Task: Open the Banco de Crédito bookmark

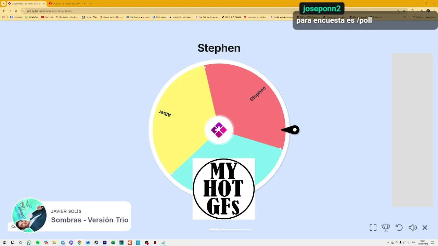Action: pyautogui.click(x=112, y=17)
